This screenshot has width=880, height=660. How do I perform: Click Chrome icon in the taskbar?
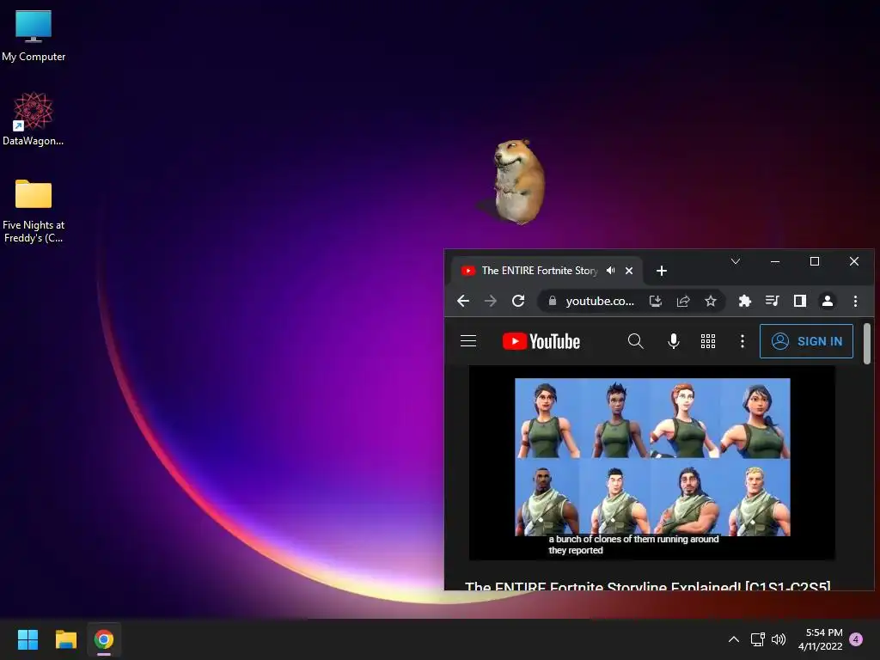pyautogui.click(x=104, y=639)
